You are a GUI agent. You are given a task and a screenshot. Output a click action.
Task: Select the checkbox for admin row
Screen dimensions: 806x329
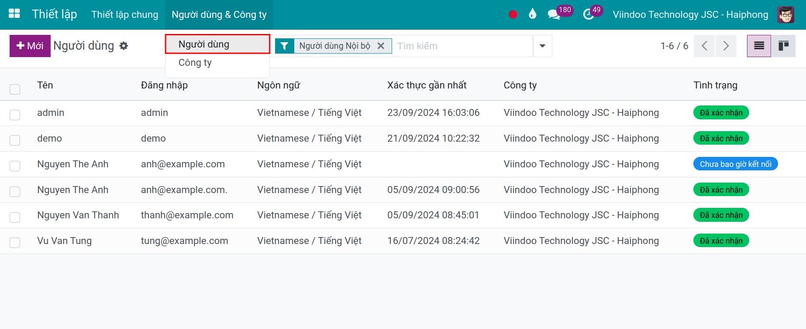coord(15,115)
